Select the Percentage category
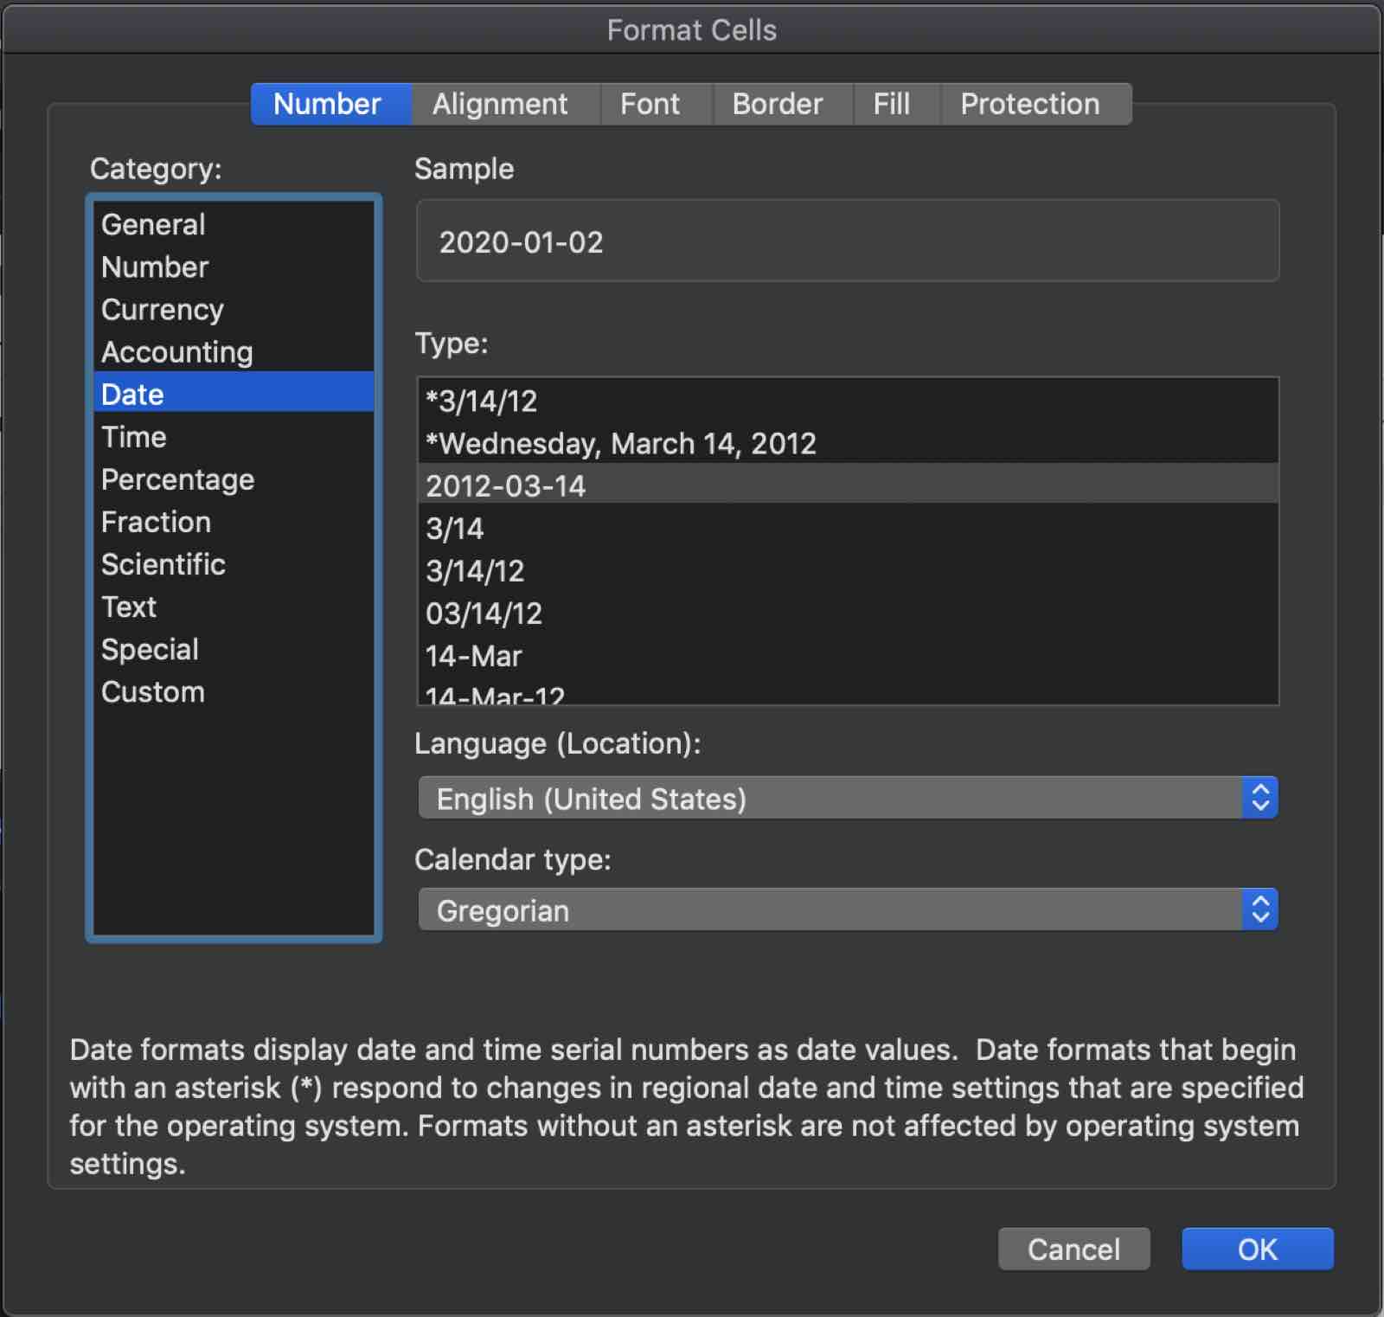Viewport: 1384px width, 1317px height. pyautogui.click(x=177, y=479)
